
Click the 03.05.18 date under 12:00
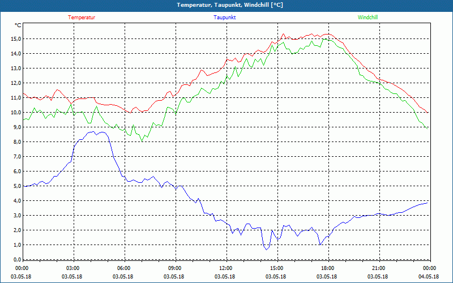(x=225, y=277)
